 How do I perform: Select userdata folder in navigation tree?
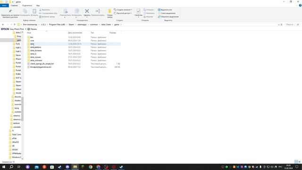(17, 127)
